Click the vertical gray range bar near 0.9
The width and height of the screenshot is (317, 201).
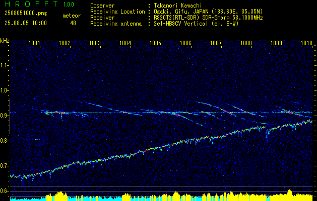tap(10, 116)
